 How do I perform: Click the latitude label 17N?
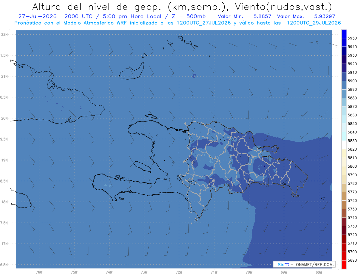pos(5,244)
